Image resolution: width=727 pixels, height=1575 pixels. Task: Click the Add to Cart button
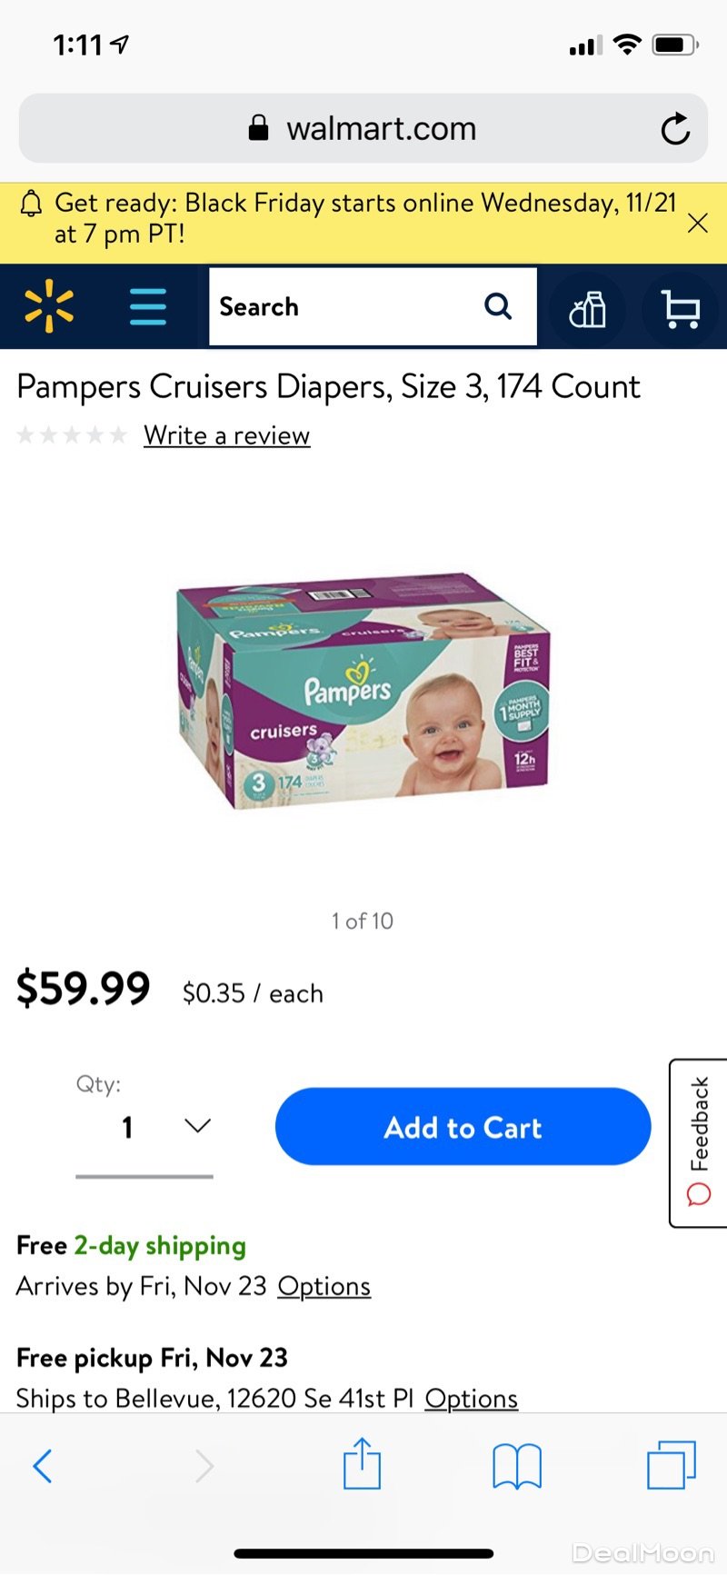coord(463,1127)
